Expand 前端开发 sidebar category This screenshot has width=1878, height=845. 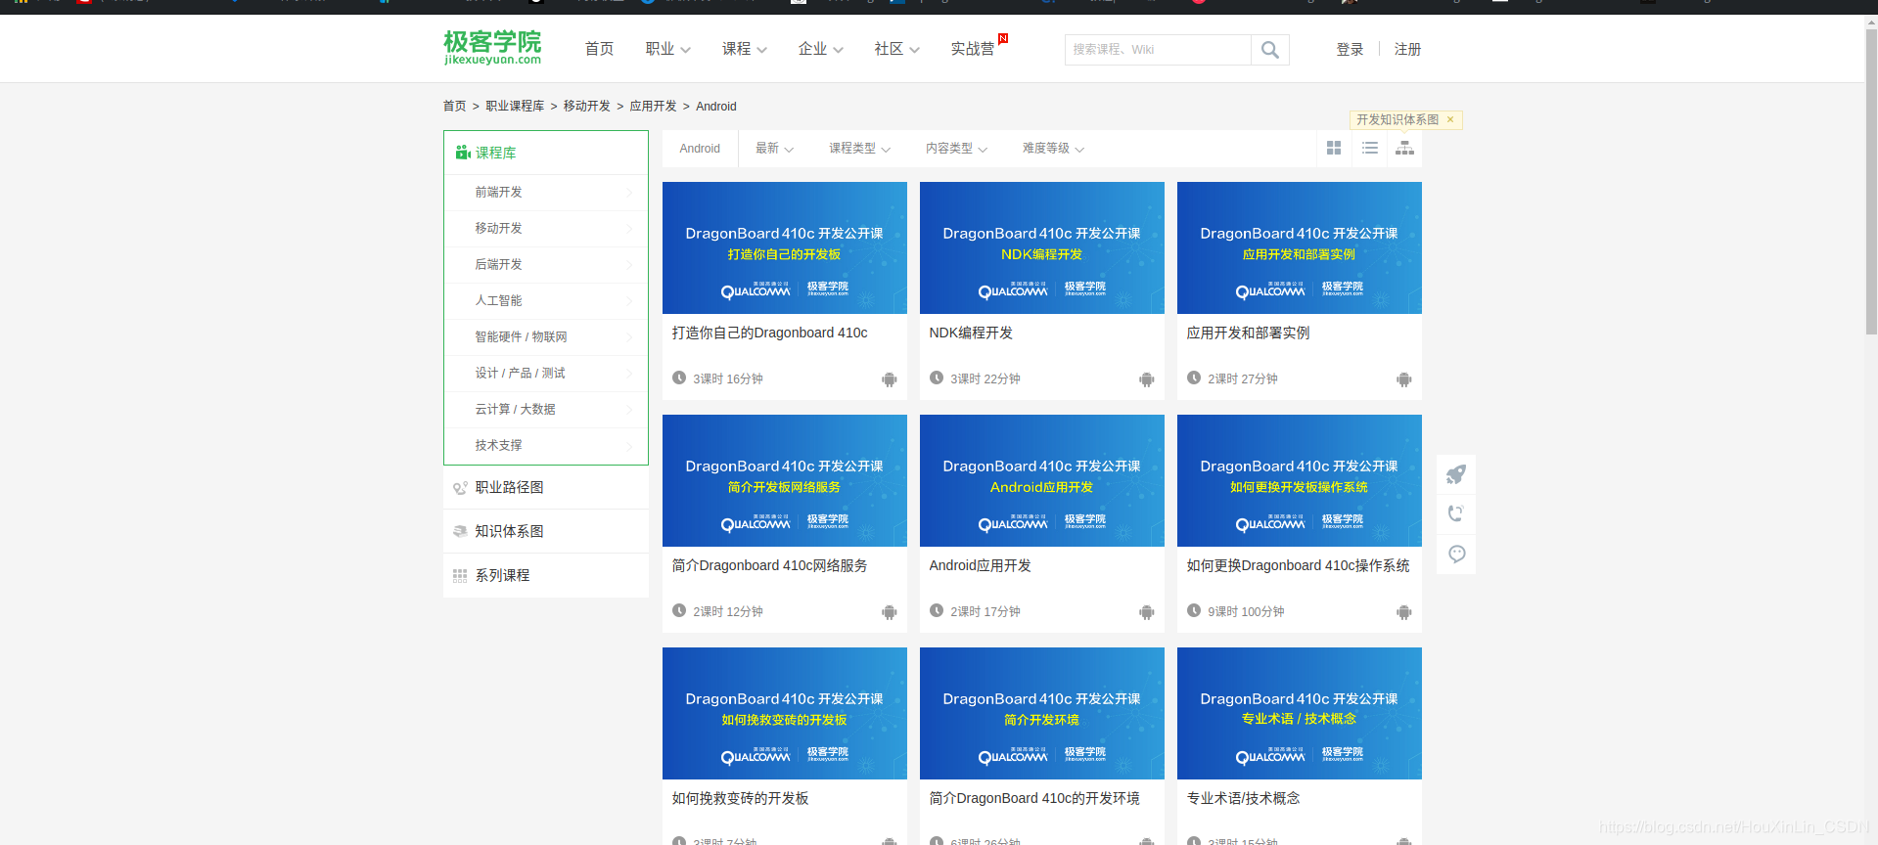(546, 193)
